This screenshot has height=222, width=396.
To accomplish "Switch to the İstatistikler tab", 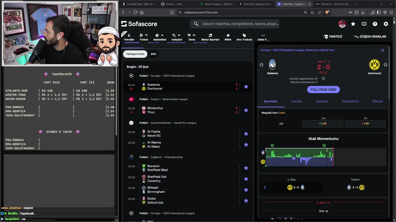I will [351, 101].
